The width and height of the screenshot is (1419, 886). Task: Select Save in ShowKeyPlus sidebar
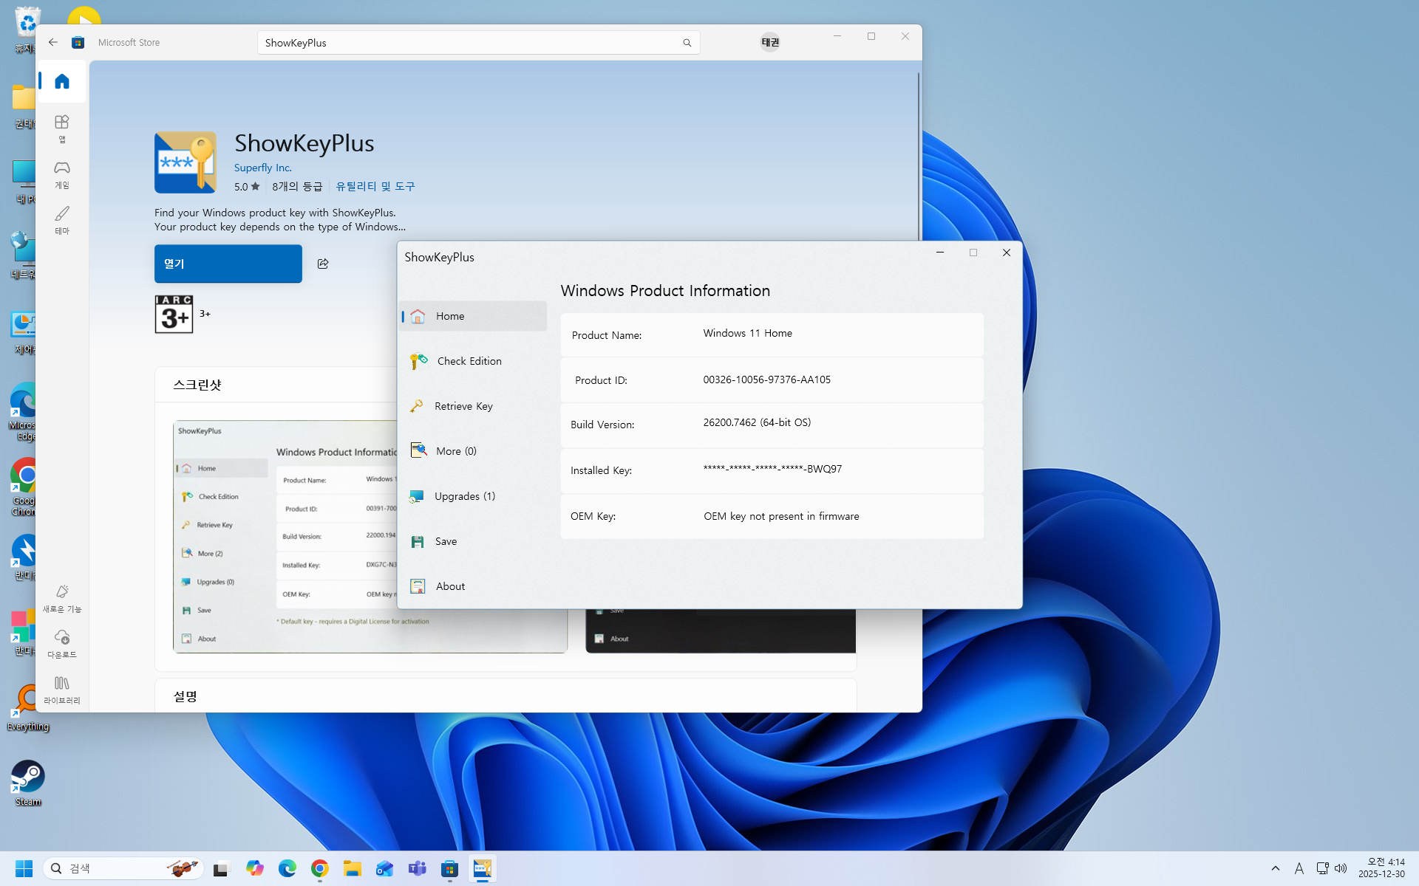(473, 541)
